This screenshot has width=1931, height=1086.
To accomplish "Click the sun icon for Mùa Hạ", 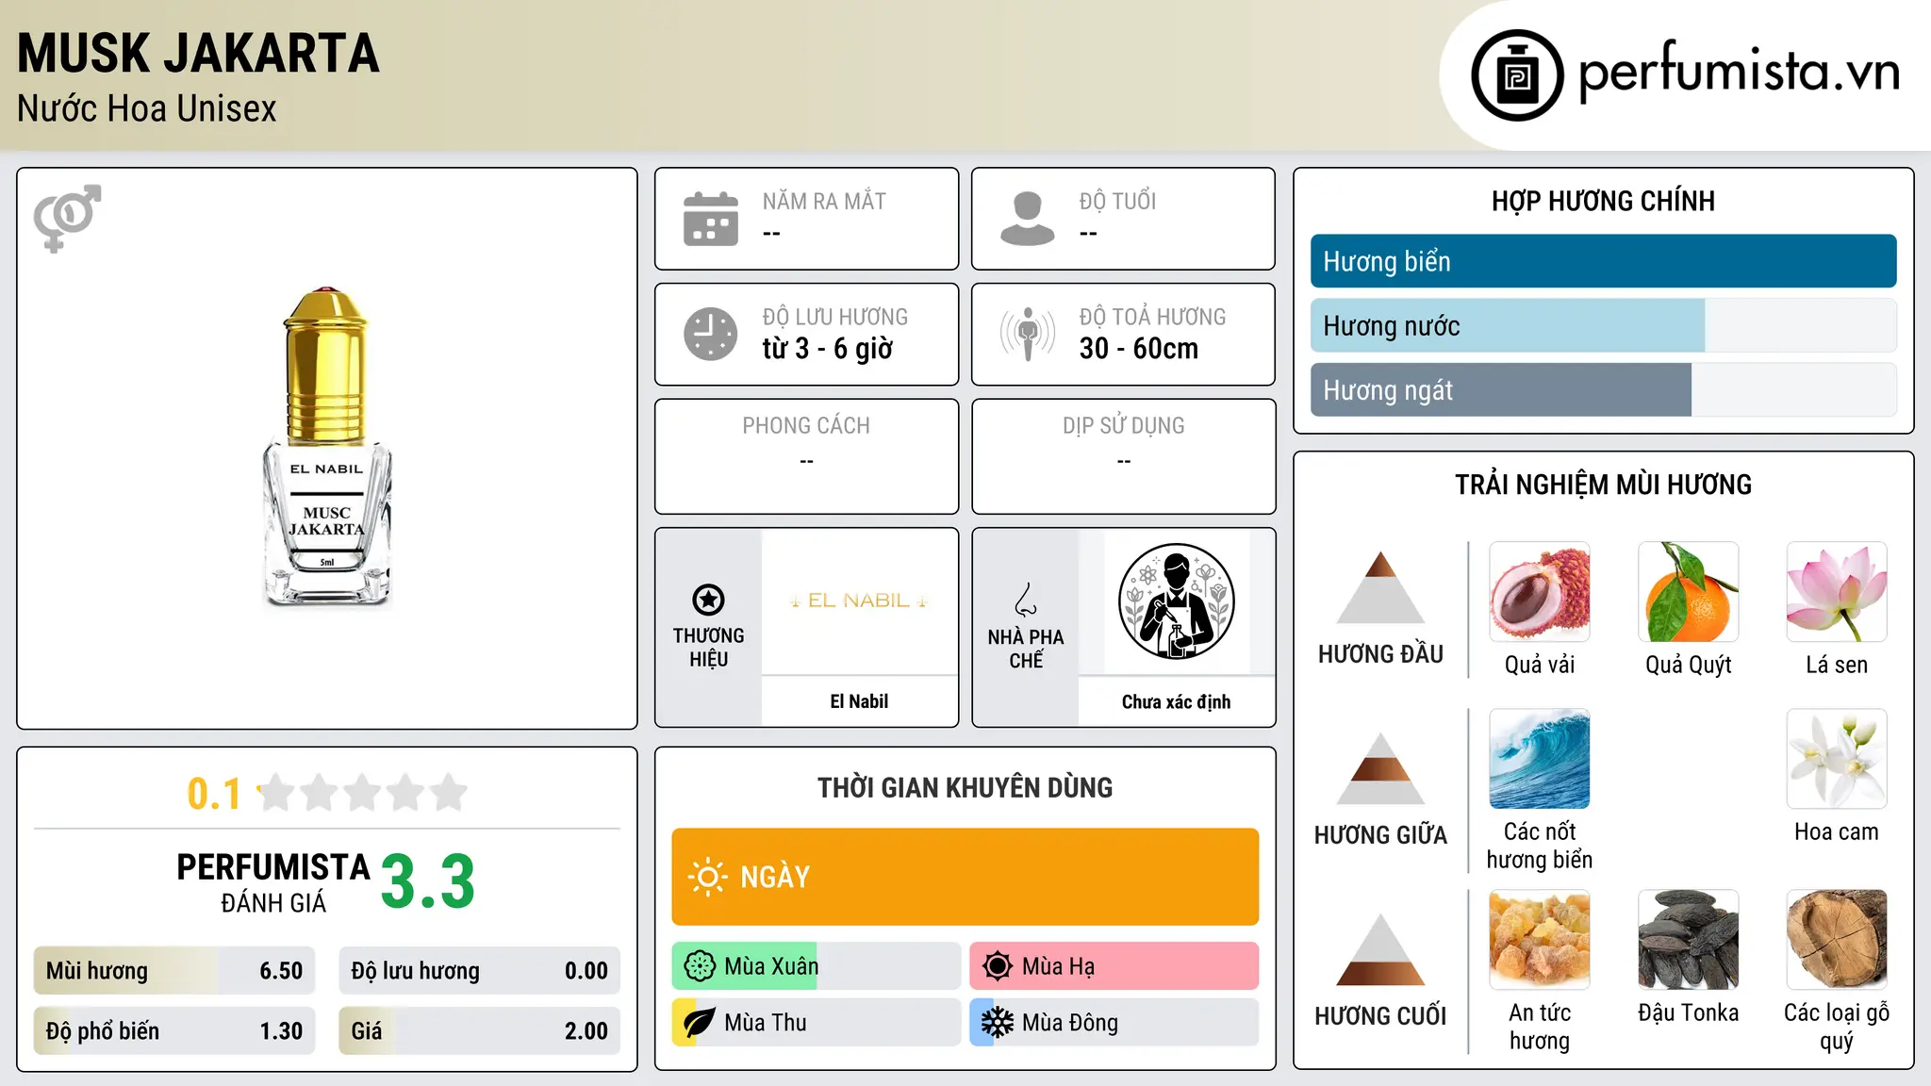I will (x=998, y=966).
